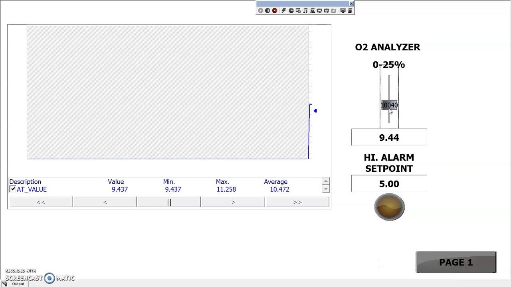Step trend back with < button
The height and width of the screenshot is (287, 511).
point(105,202)
